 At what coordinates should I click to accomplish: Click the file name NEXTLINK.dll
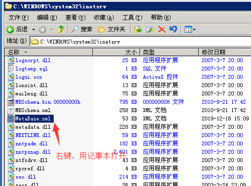coord(33,135)
